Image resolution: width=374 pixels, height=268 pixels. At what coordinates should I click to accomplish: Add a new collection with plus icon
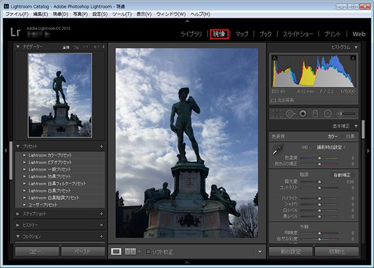(x=102, y=237)
